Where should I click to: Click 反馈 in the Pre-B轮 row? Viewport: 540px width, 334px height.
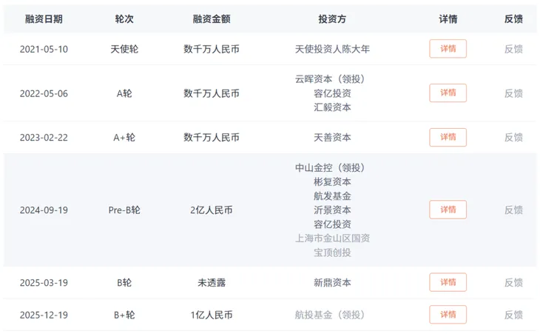[513, 210]
